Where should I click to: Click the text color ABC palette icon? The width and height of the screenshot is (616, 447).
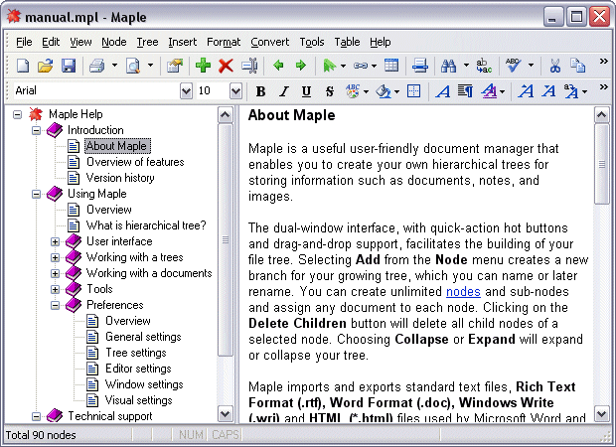(x=353, y=91)
